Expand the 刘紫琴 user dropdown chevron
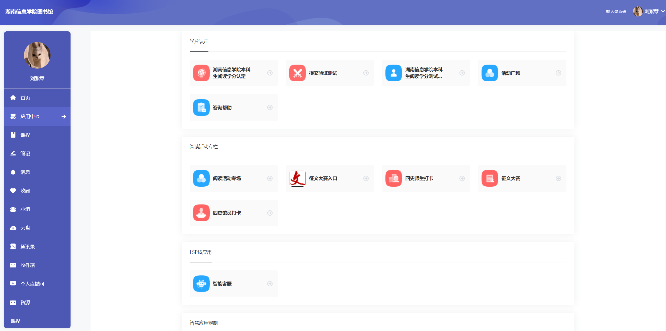Image resolution: width=666 pixels, height=331 pixels. (663, 11)
